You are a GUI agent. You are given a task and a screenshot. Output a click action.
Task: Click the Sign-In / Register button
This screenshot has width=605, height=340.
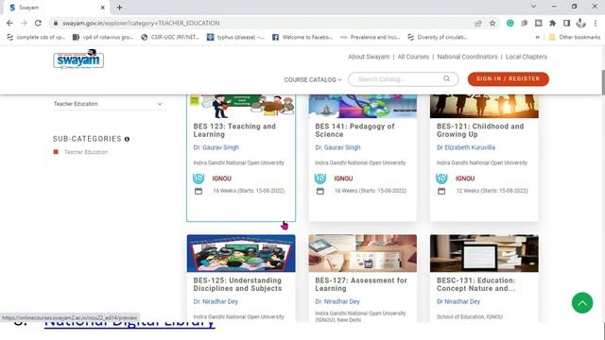point(509,79)
